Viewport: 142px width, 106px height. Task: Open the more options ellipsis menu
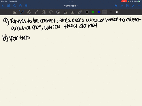pos(139,6)
